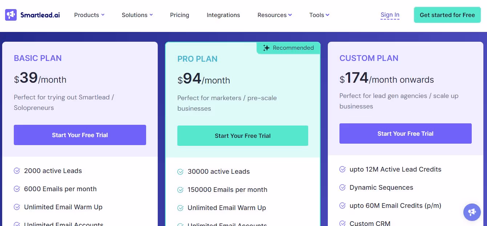
Task: Start free trial on the Custom Plan
Action: pos(405,133)
